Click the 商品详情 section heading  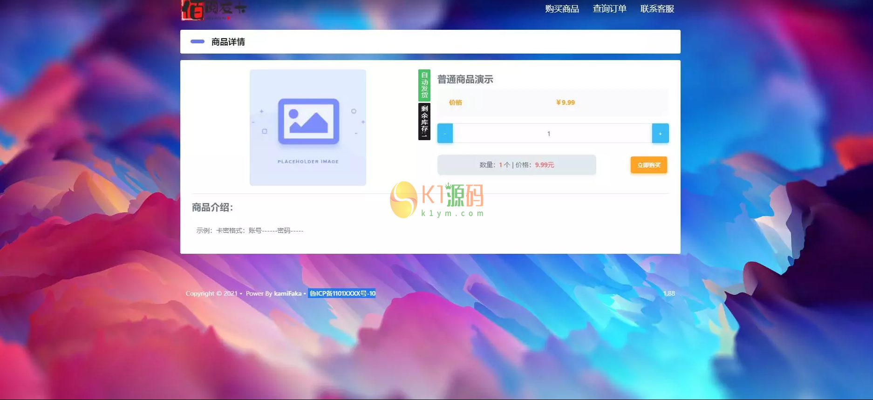click(228, 42)
